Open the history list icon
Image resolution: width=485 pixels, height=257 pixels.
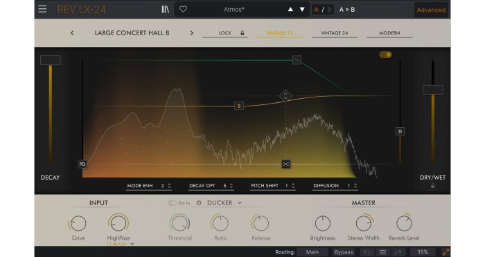[x=382, y=252]
